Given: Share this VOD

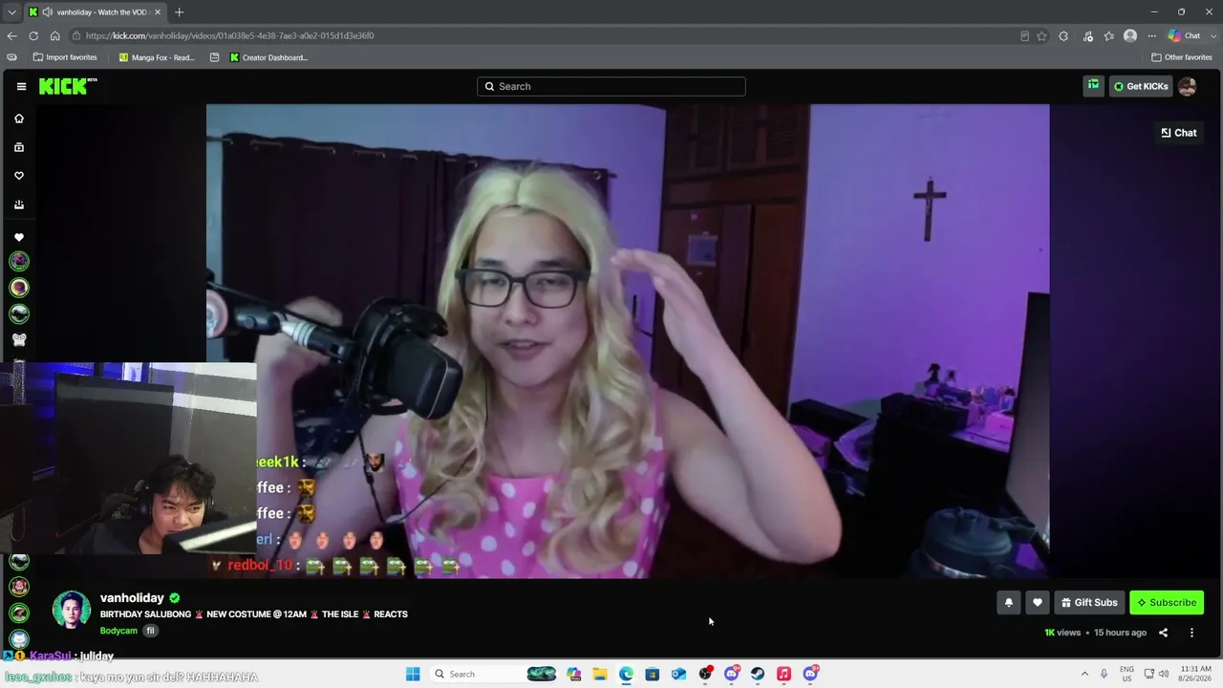Looking at the screenshot, I should coord(1163,633).
